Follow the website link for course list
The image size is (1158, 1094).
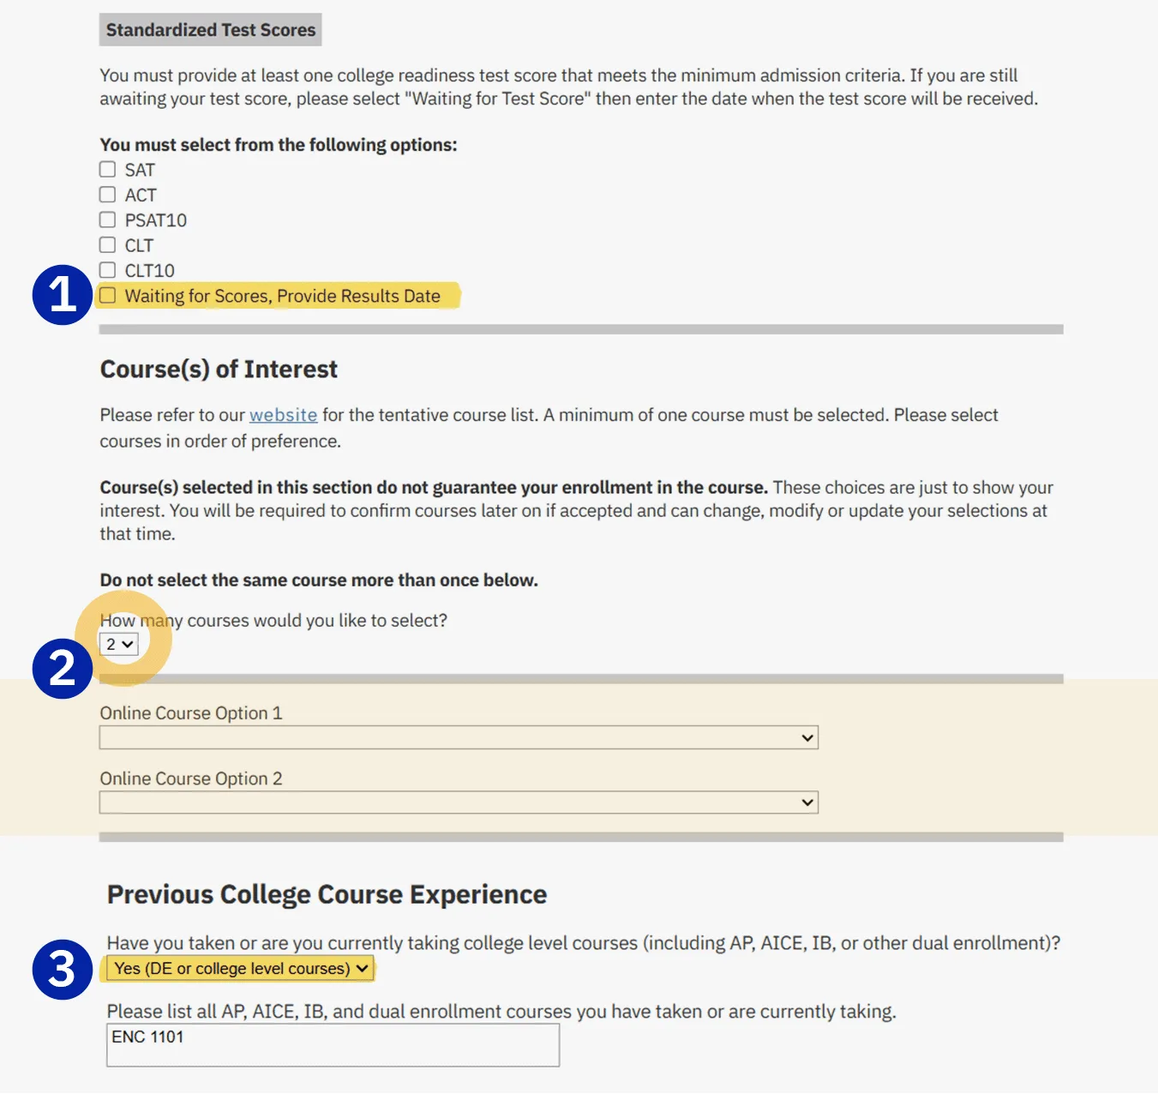[283, 415]
